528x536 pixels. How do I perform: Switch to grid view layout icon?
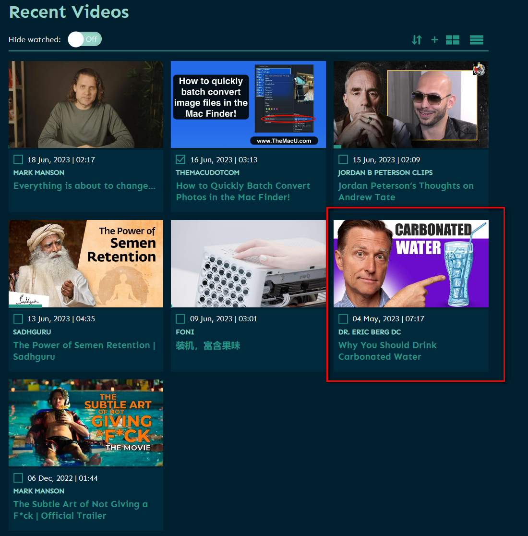coord(453,40)
